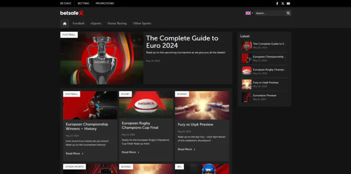The width and height of the screenshot is (351, 174).
Task: Open Latest item European Rugby Champi...
Action: tap(270, 70)
